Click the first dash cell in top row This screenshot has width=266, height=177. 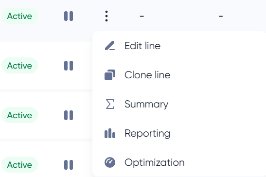tap(142, 17)
